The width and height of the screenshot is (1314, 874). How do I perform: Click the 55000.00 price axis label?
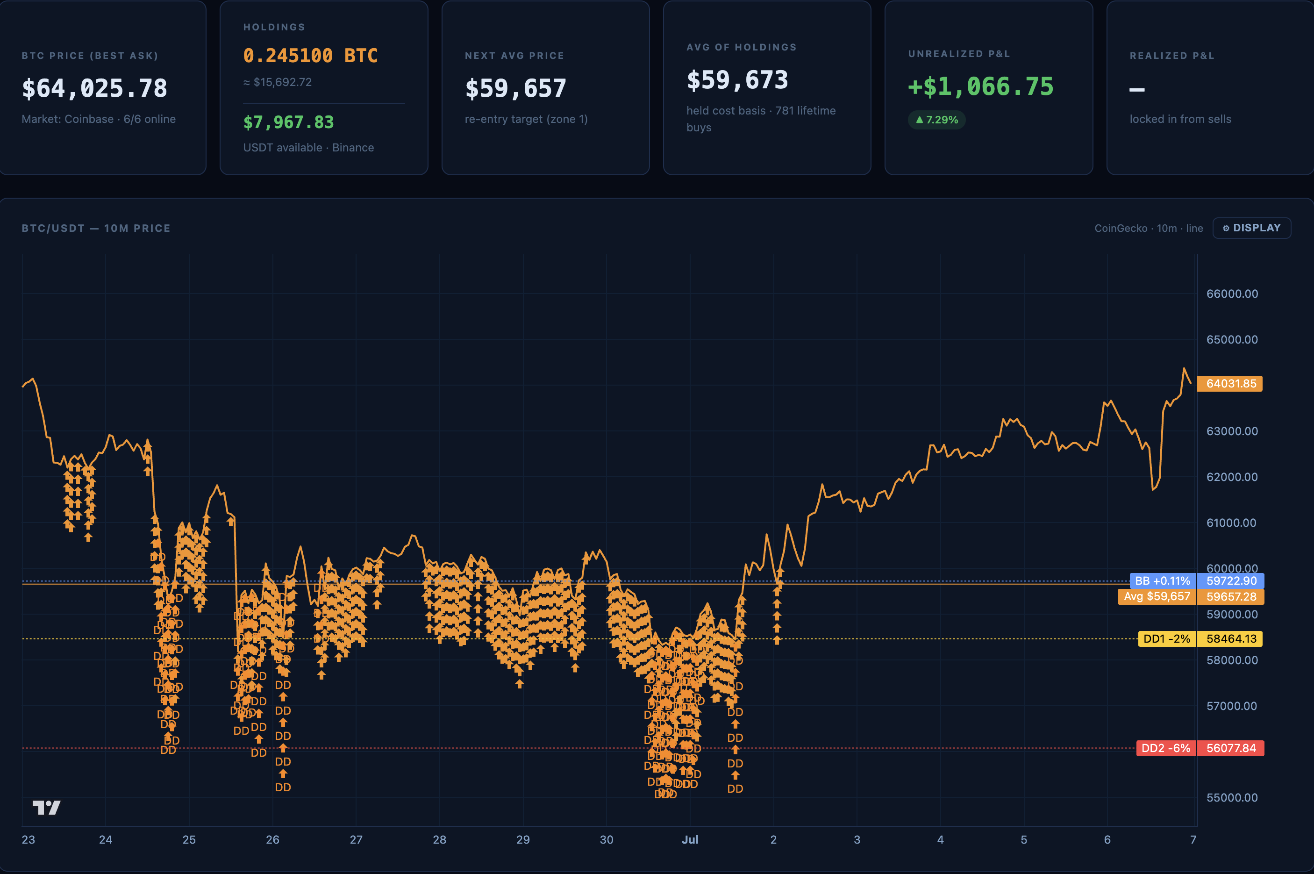pos(1232,798)
